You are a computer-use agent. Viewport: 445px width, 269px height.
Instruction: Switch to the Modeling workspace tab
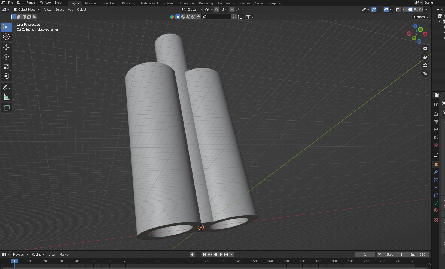click(x=91, y=3)
